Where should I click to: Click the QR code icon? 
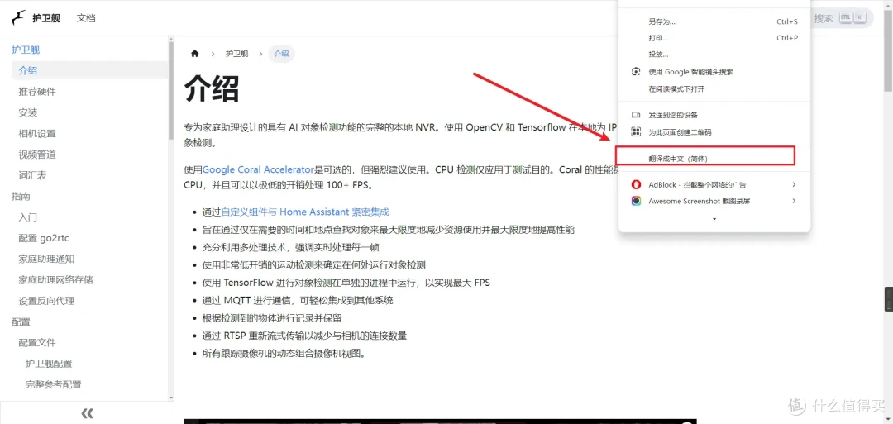[636, 132]
